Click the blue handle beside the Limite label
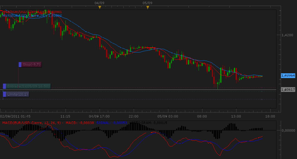The width and height of the screenshot is (297, 159). click(4, 94)
